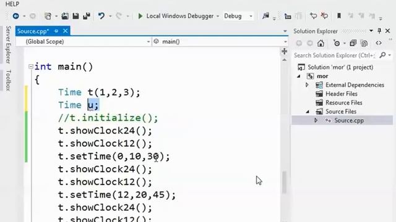Click the editor scrollbar up arrow
Screen dimensions: 396x222
point(285,60)
